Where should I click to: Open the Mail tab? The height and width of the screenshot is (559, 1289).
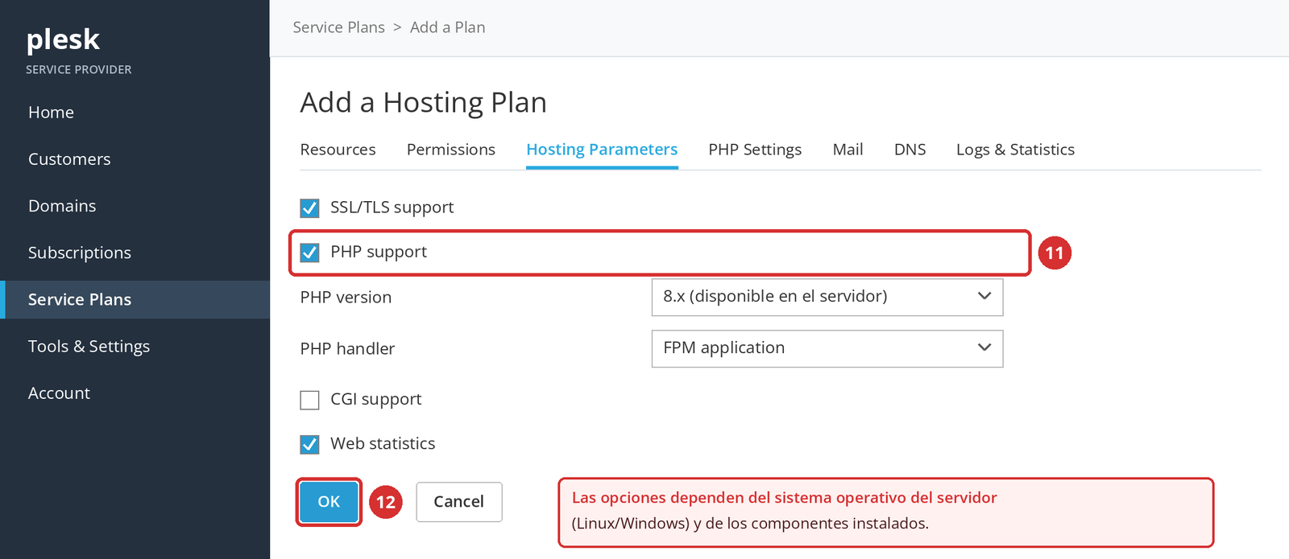[x=848, y=150]
